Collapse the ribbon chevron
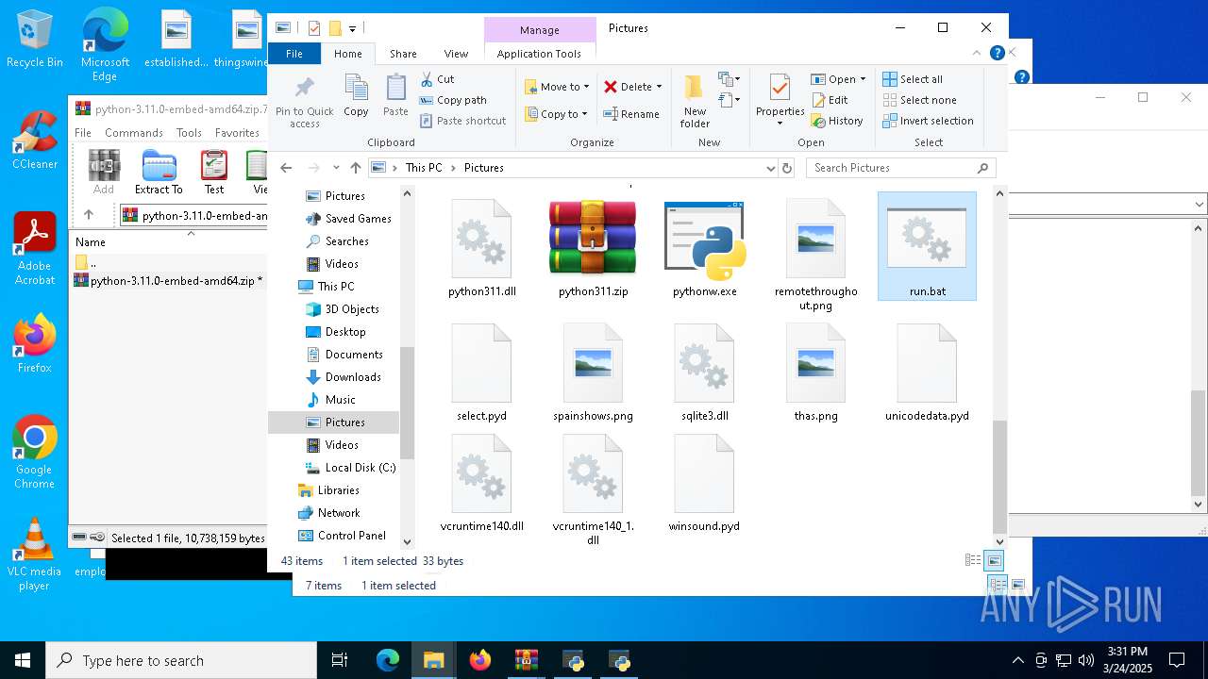The width and height of the screenshot is (1208, 679). [x=978, y=54]
